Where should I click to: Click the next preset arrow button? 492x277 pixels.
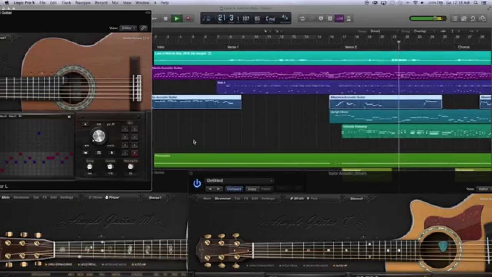tap(218, 189)
